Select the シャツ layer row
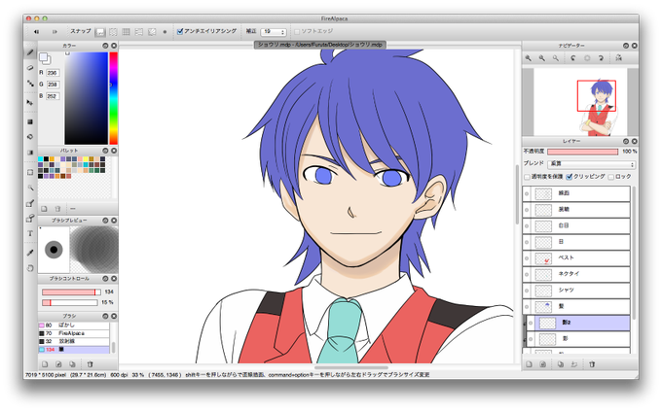662x411 pixels. 576,291
